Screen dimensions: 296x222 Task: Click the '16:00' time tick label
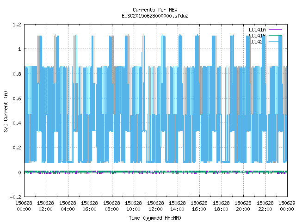point(199,209)
